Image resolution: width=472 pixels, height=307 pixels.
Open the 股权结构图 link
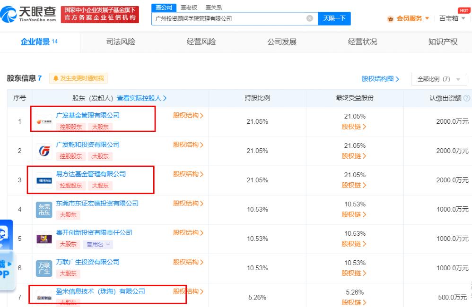pyautogui.click(x=381, y=79)
